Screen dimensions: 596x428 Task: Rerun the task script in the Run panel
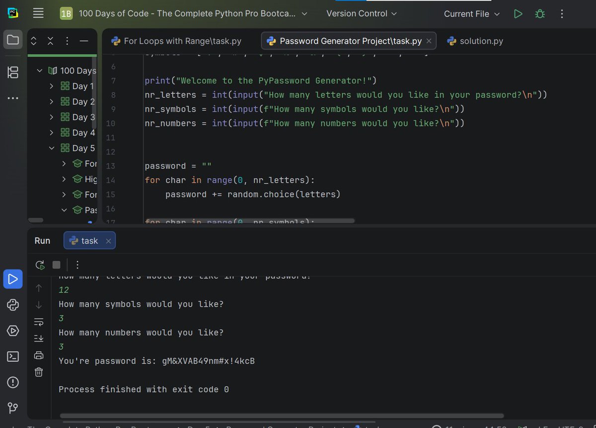click(40, 265)
